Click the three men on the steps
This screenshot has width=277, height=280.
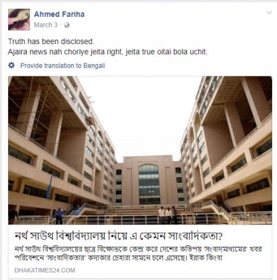168,215
